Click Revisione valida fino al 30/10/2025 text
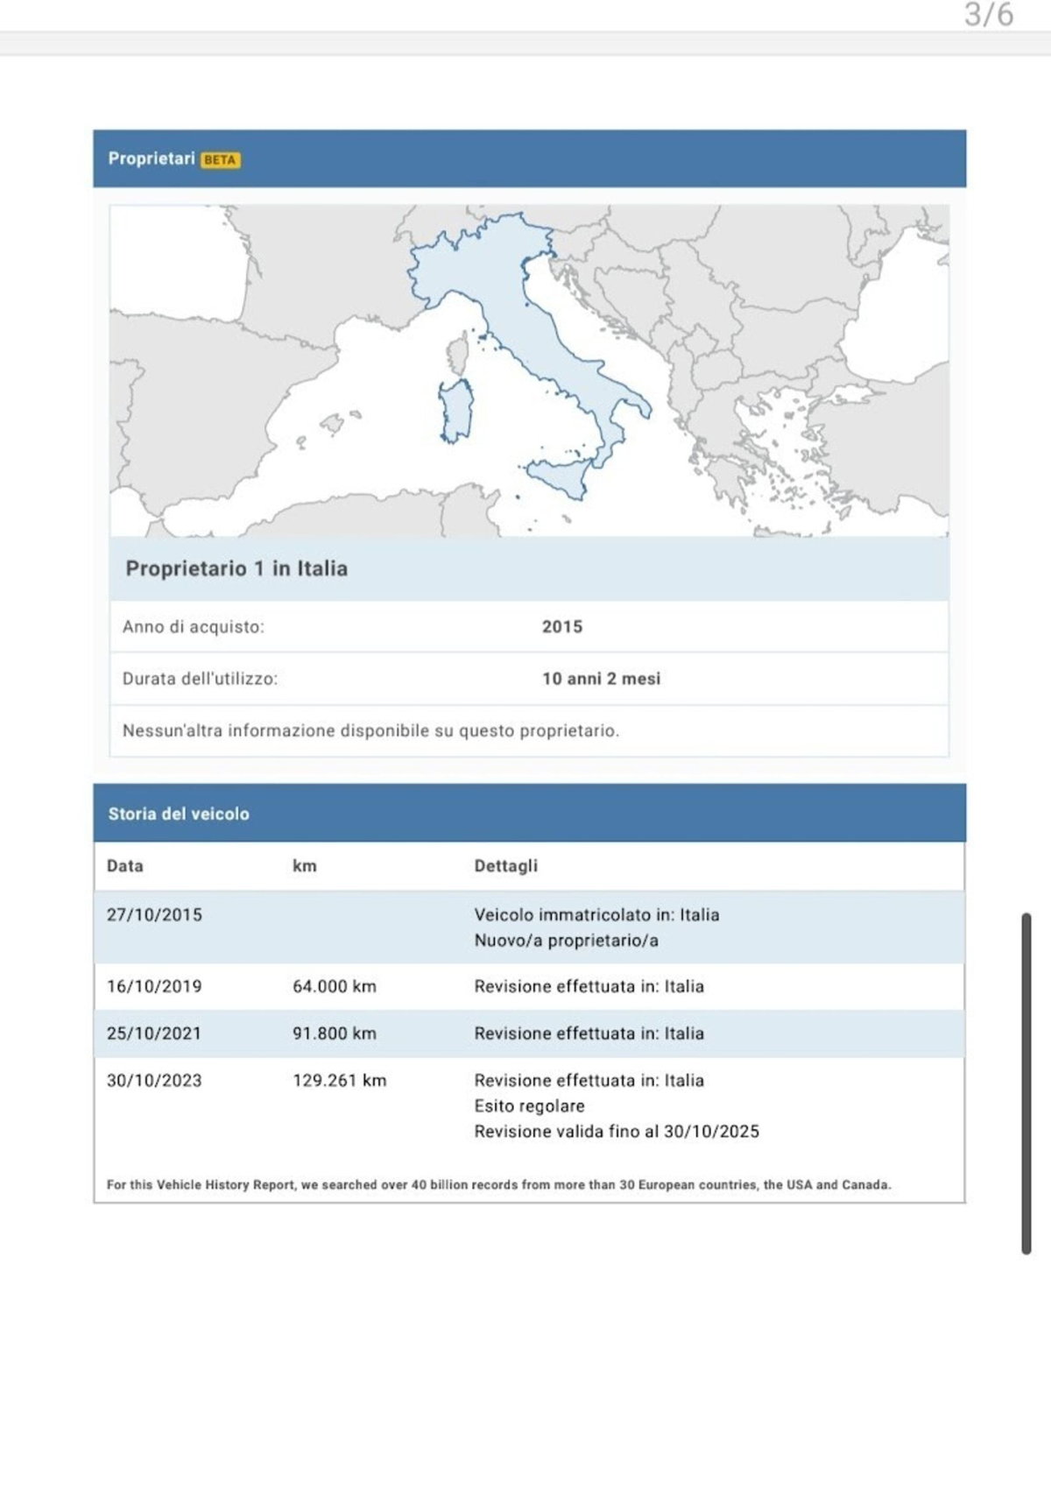The width and height of the screenshot is (1051, 1488). [x=617, y=1132]
